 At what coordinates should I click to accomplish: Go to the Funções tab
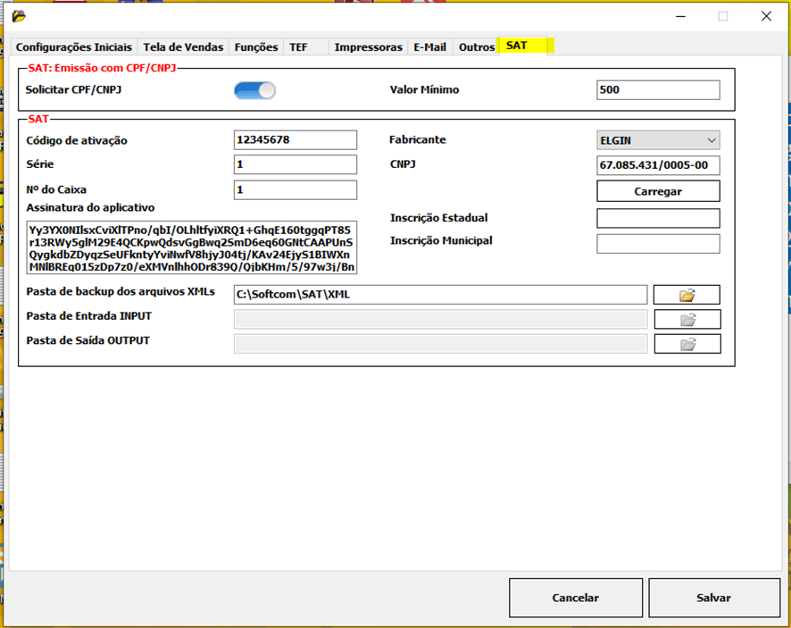(256, 47)
